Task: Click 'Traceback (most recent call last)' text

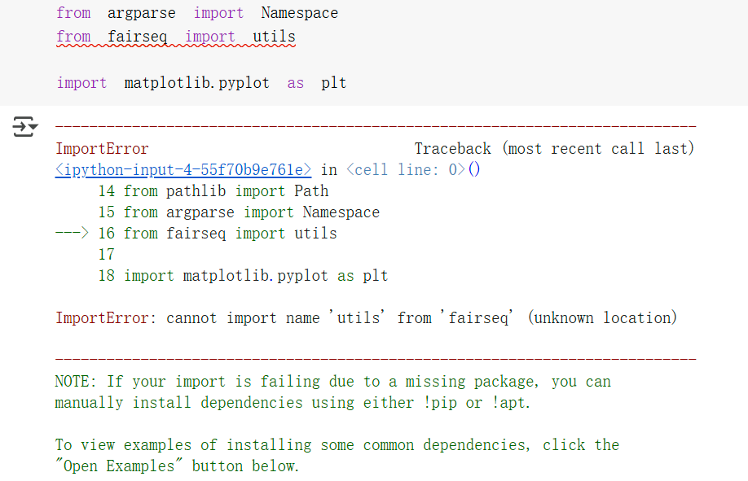Action: [554, 148]
